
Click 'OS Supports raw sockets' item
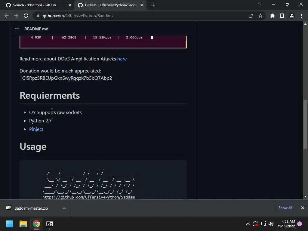[x=55, y=112]
